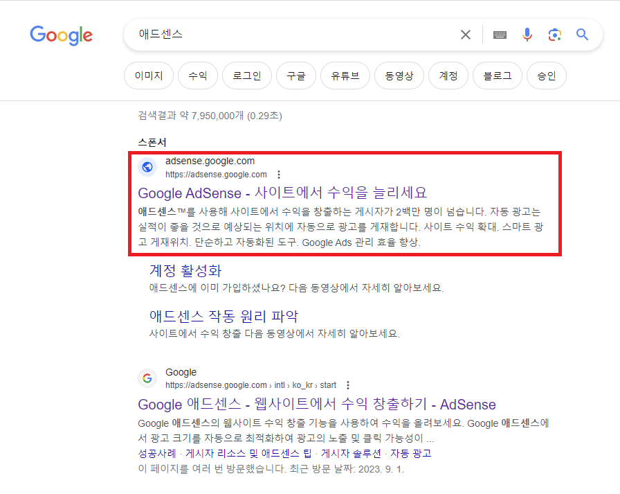Viewport: 620px width, 494px height.
Task: Open the three-dot menu on the sponsored result
Action: coord(280,175)
